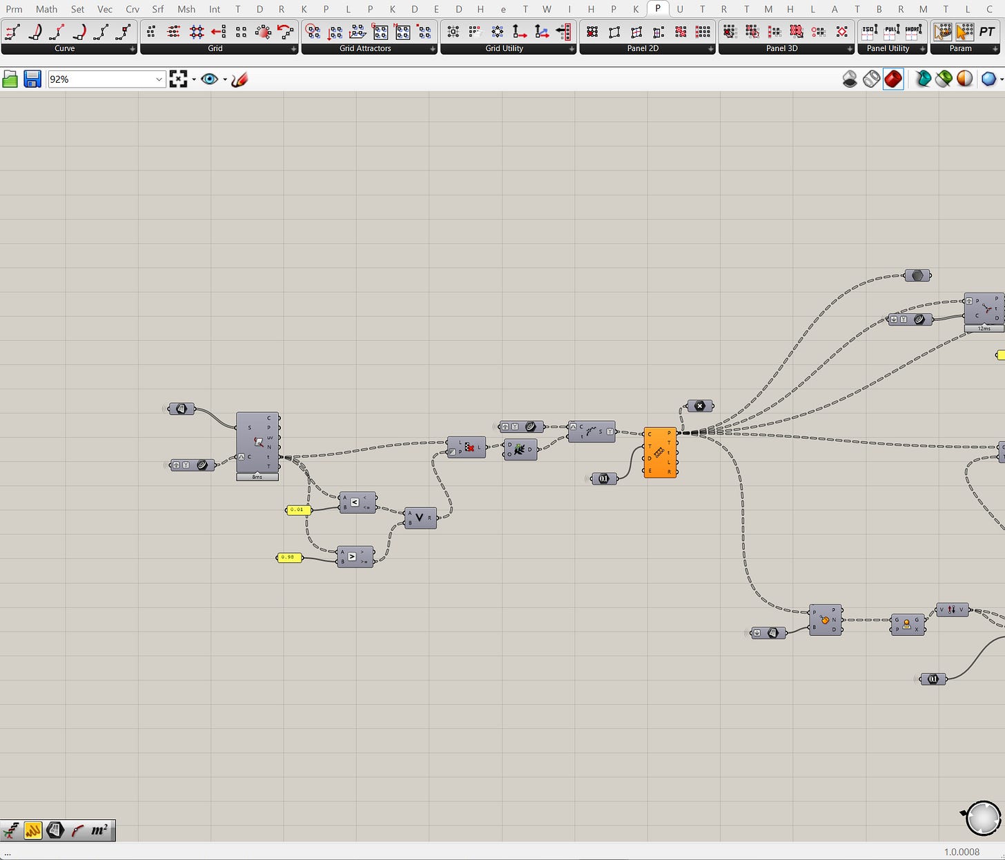Viewport: 1005px width, 860px height.
Task: Enable shaded preview with red cylinder icon
Action: tap(893, 79)
